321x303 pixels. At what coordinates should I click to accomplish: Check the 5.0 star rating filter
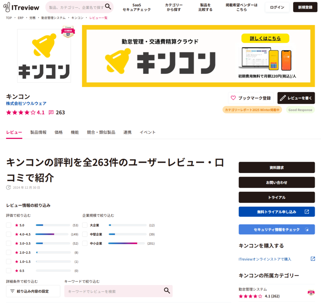tap(8, 225)
